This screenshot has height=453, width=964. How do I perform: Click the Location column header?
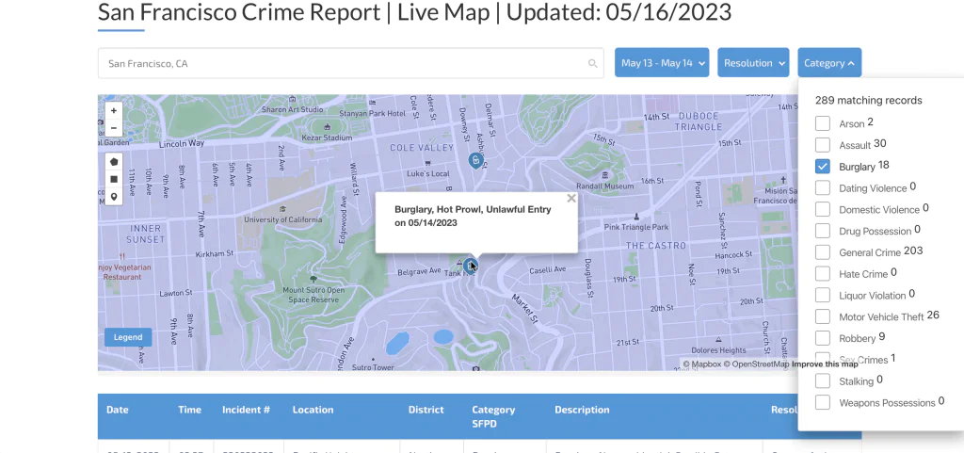pyautogui.click(x=313, y=410)
